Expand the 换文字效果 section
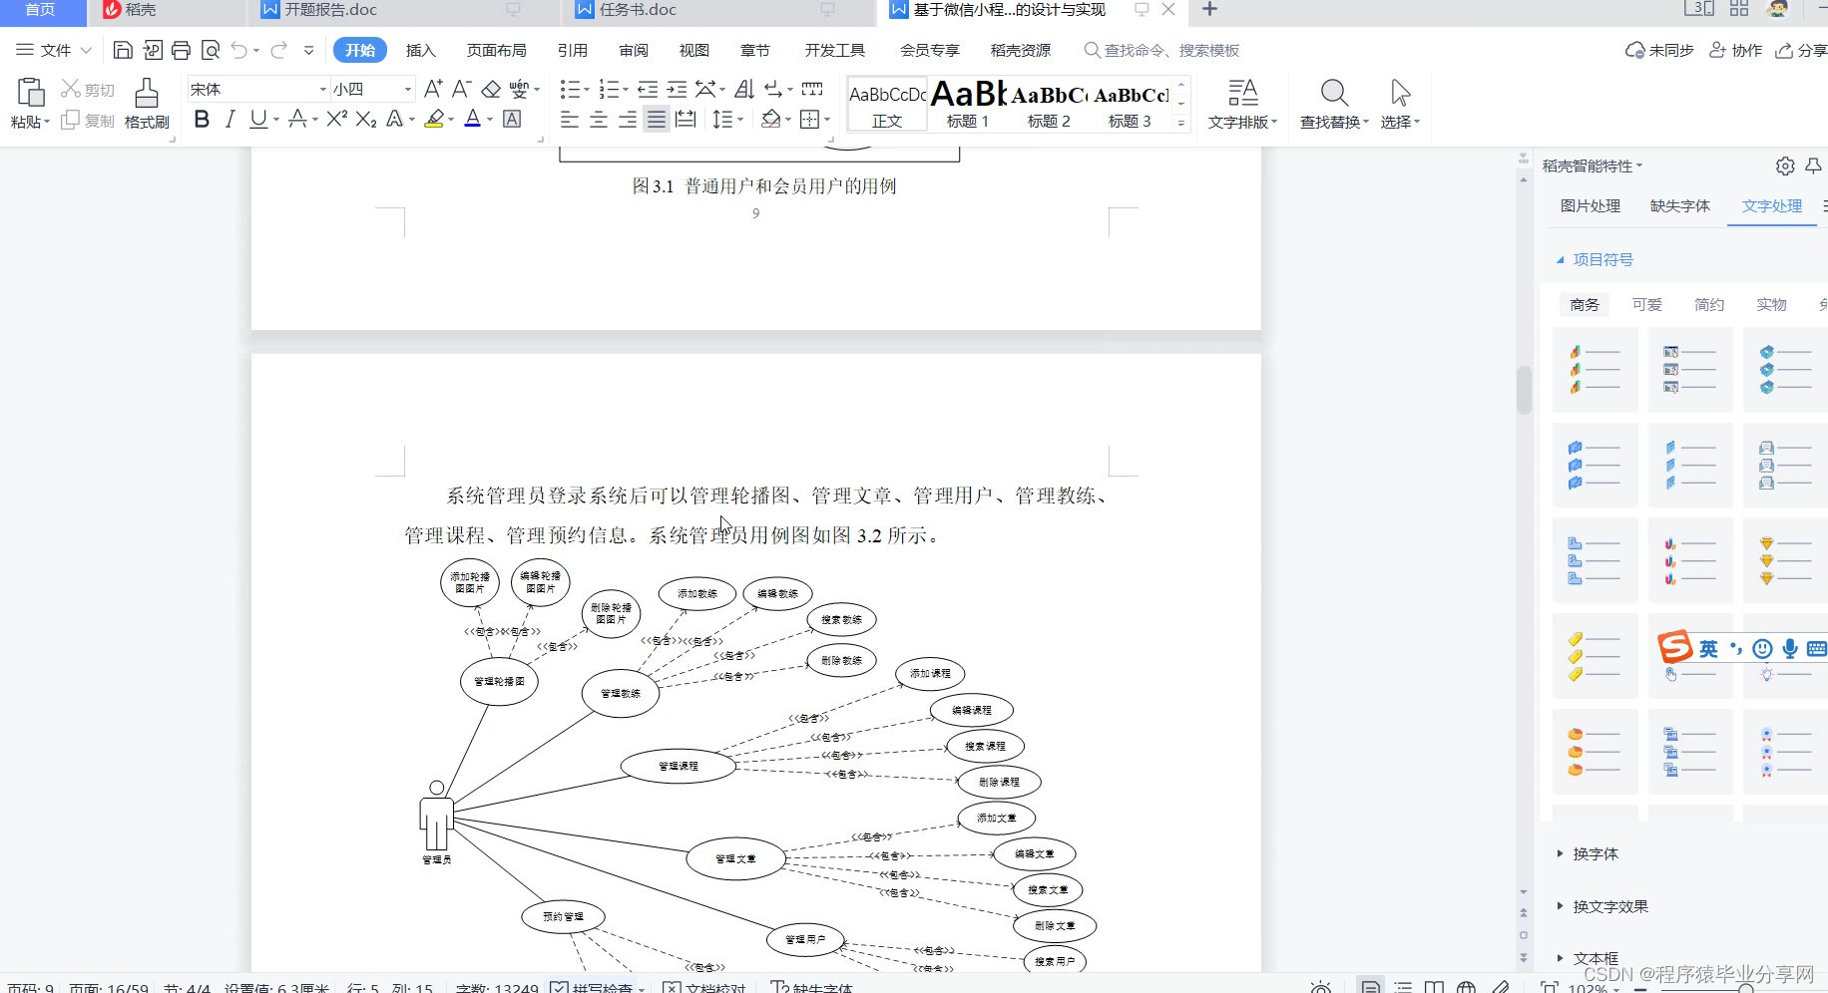 pyautogui.click(x=1601, y=906)
